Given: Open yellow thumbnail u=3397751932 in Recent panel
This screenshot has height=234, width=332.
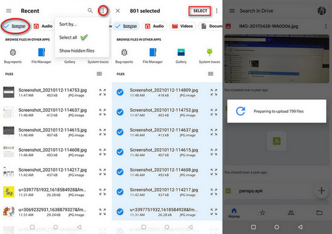Looking at the screenshot, I should tap(8, 192).
